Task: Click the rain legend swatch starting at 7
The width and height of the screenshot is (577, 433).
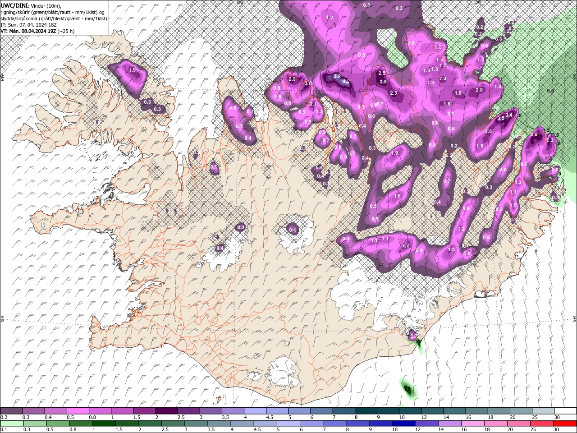Action: 334,423
